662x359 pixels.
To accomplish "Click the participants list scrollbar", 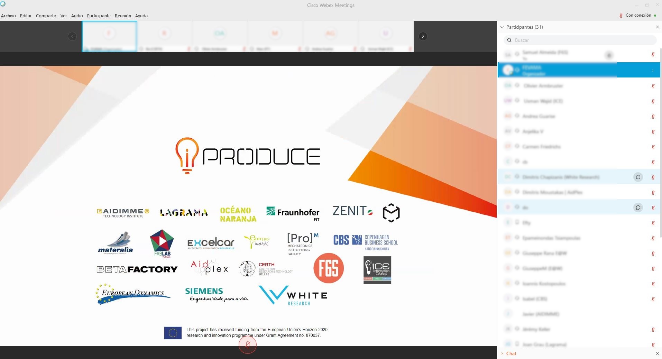I will tap(661, 142).
